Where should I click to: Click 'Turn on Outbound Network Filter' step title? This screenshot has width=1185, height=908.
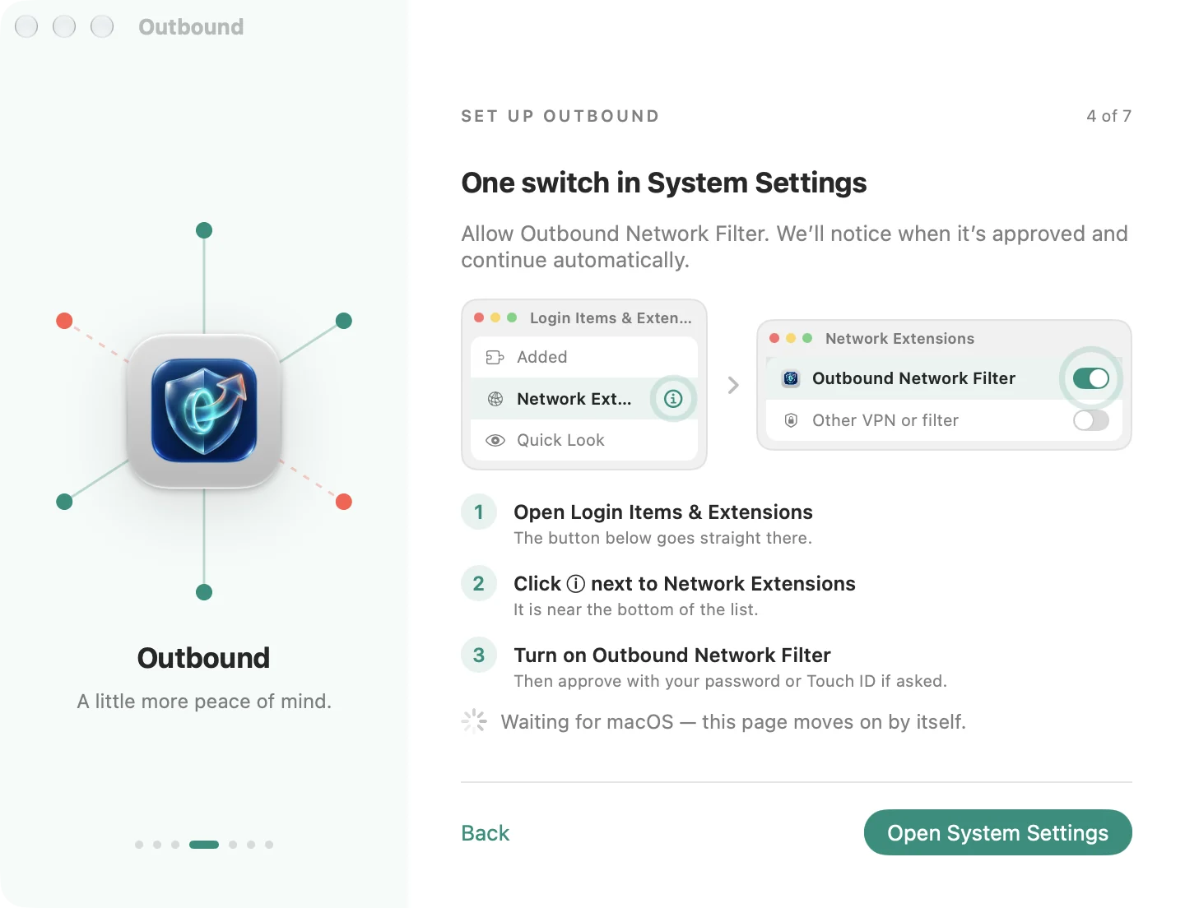point(672,655)
